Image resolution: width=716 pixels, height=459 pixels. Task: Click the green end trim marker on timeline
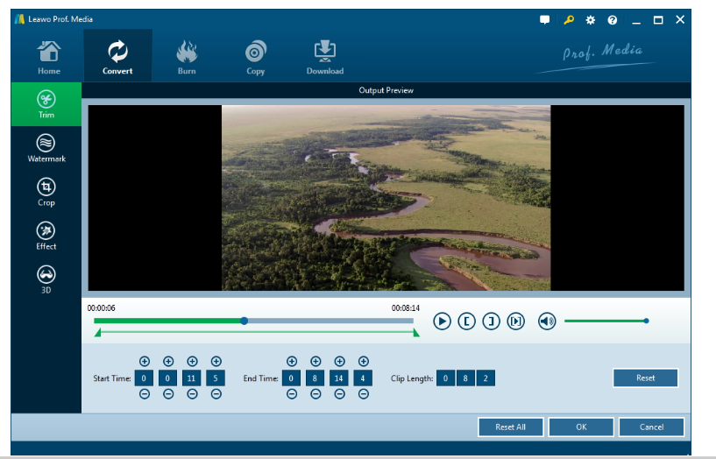tap(416, 333)
